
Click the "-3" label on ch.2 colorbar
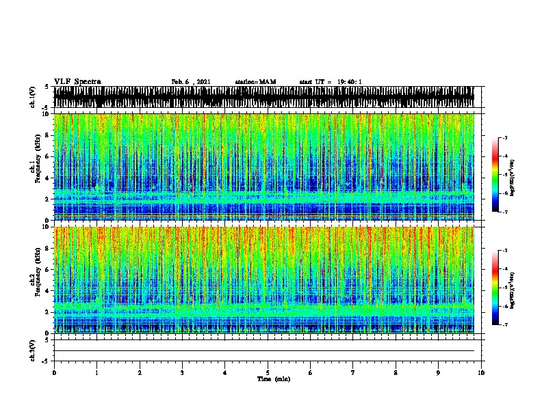pos(505,251)
